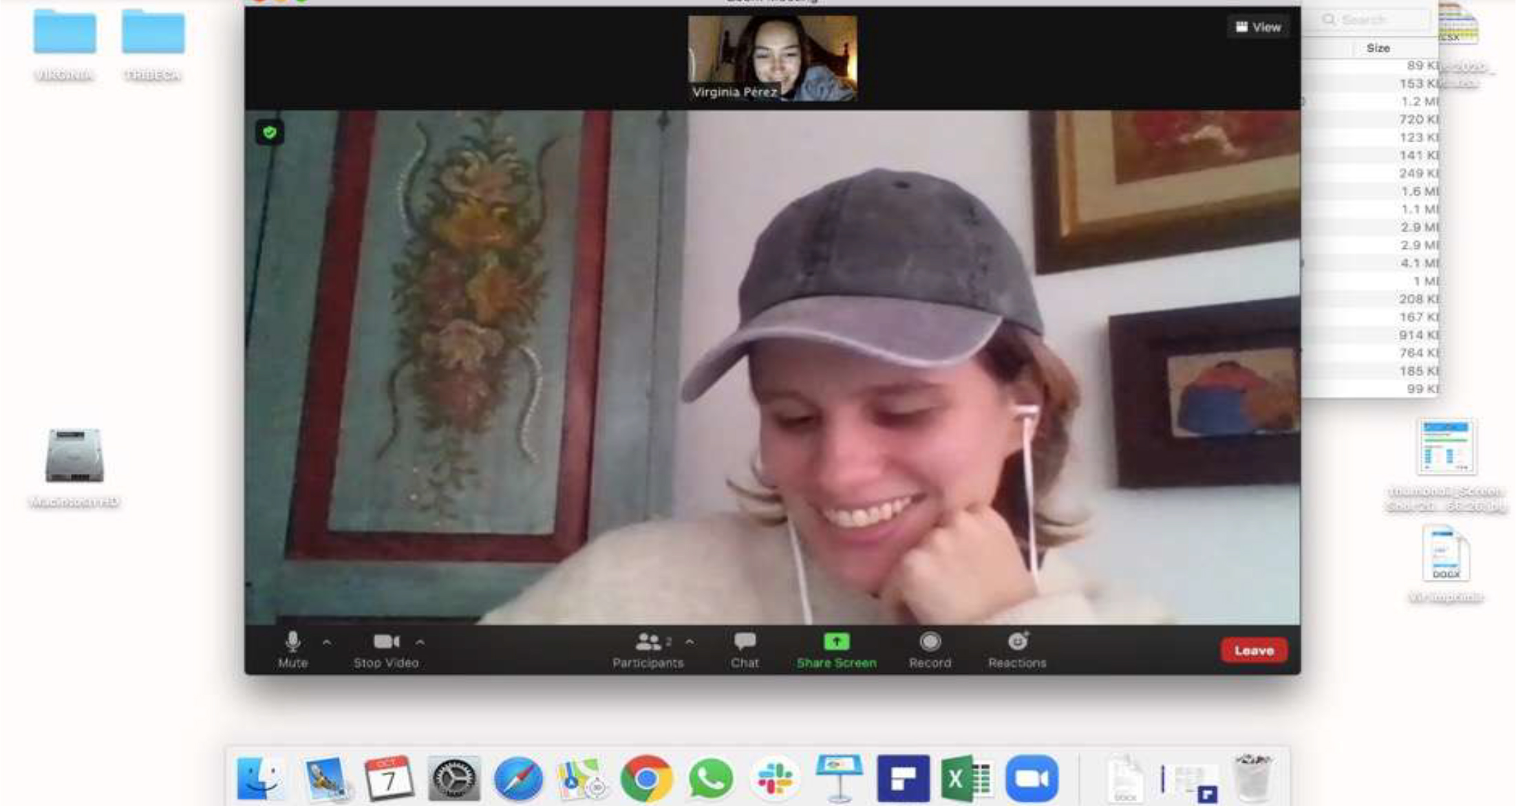Image resolution: width=1516 pixels, height=806 pixels.
Task: Select the 208 KB file row in Finder
Action: tap(1369, 298)
